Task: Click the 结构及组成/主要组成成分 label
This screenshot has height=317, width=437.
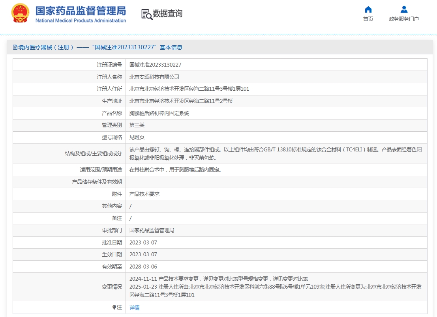Action: click(94, 154)
